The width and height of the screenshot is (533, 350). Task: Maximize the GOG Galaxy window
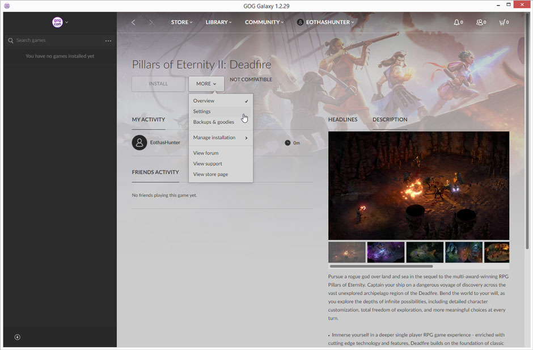pyautogui.click(x=509, y=5)
